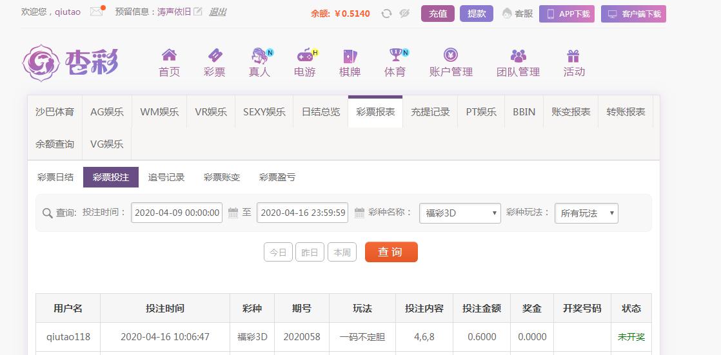Viewport: 721px width, 355px height.
Task: Open end date calendar icon
Action: [x=359, y=213]
